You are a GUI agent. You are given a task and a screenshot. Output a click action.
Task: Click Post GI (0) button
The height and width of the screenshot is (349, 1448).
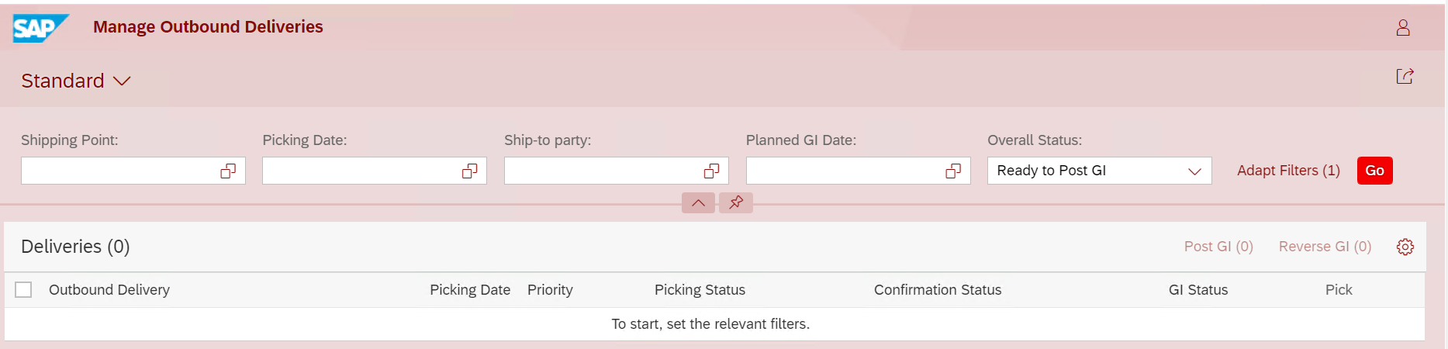coord(1218,247)
